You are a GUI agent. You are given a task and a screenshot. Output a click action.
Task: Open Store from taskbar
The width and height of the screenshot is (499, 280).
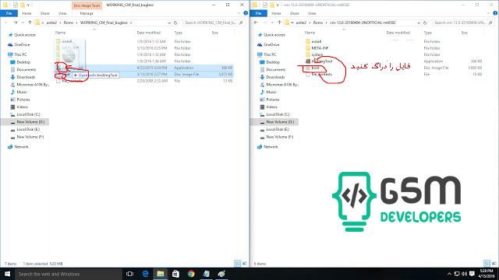175,274
